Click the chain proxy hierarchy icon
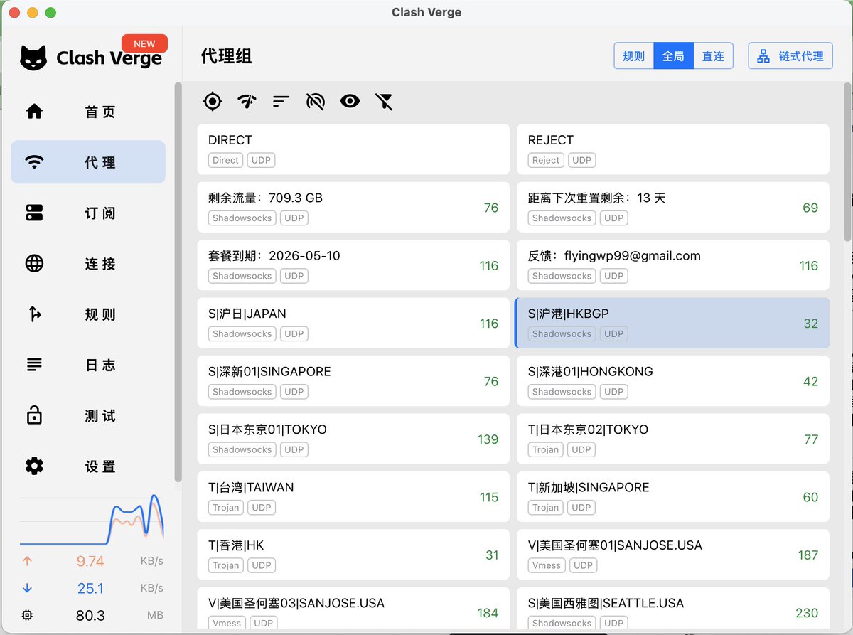 click(x=763, y=56)
